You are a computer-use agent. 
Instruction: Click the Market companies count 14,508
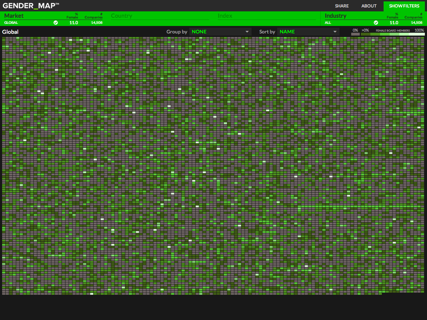[97, 23]
